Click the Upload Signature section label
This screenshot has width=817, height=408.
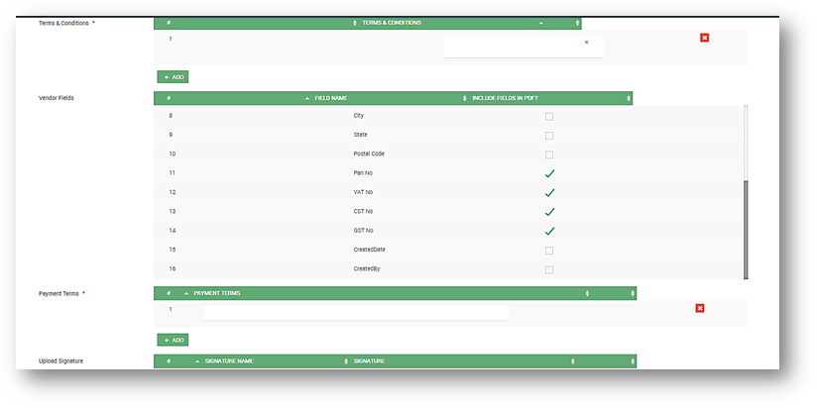[x=60, y=361]
